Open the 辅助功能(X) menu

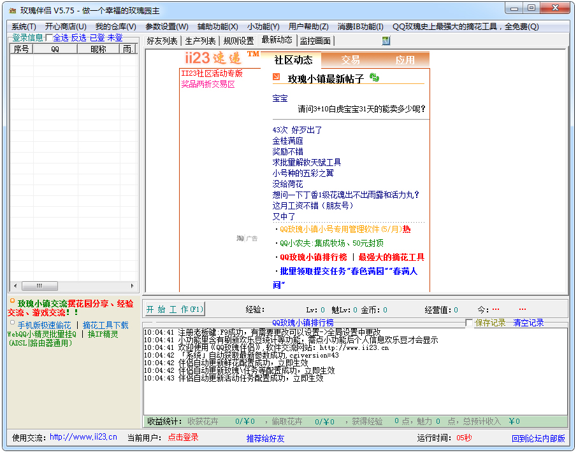tap(217, 27)
